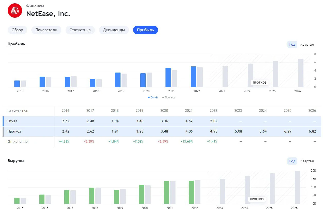Click the Валюта: USD label
Image resolution: width=323 pixels, height=212 pixels.
coord(18,111)
